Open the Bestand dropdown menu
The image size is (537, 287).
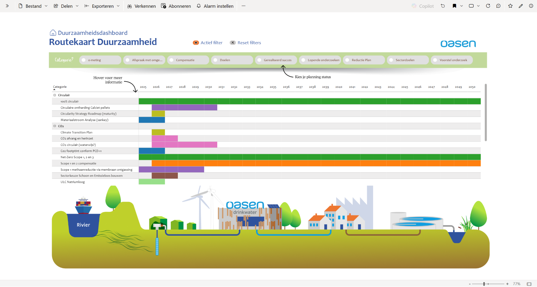pyautogui.click(x=33, y=6)
